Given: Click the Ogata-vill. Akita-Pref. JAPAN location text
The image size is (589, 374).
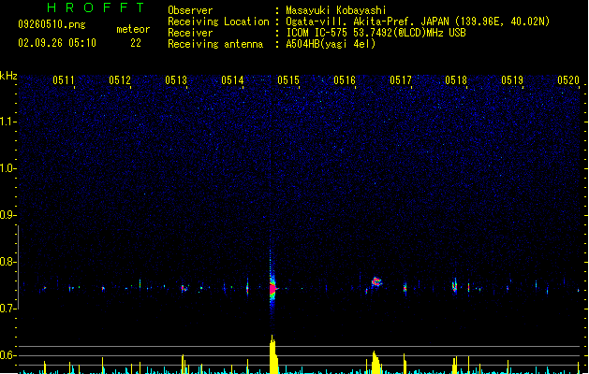Looking at the screenshot, I should click(418, 22).
